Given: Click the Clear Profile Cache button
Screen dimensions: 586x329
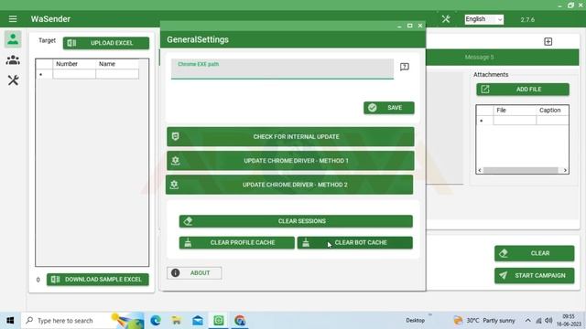Looking at the screenshot, I should [237, 243].
